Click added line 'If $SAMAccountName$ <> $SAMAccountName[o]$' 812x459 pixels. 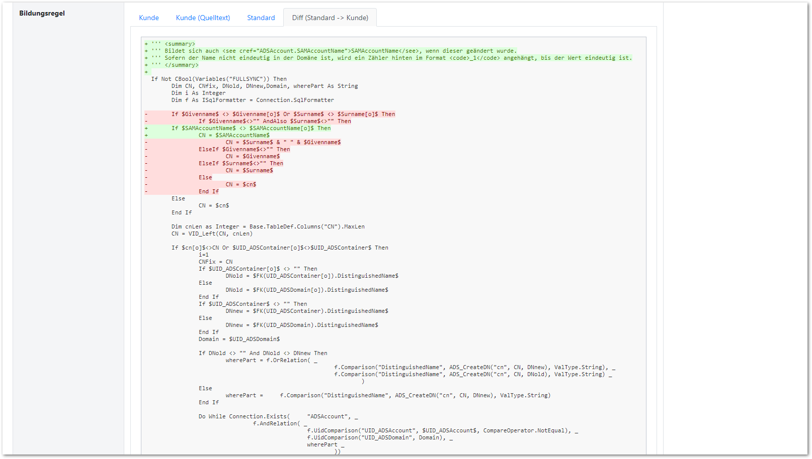[x=251, y=128]
